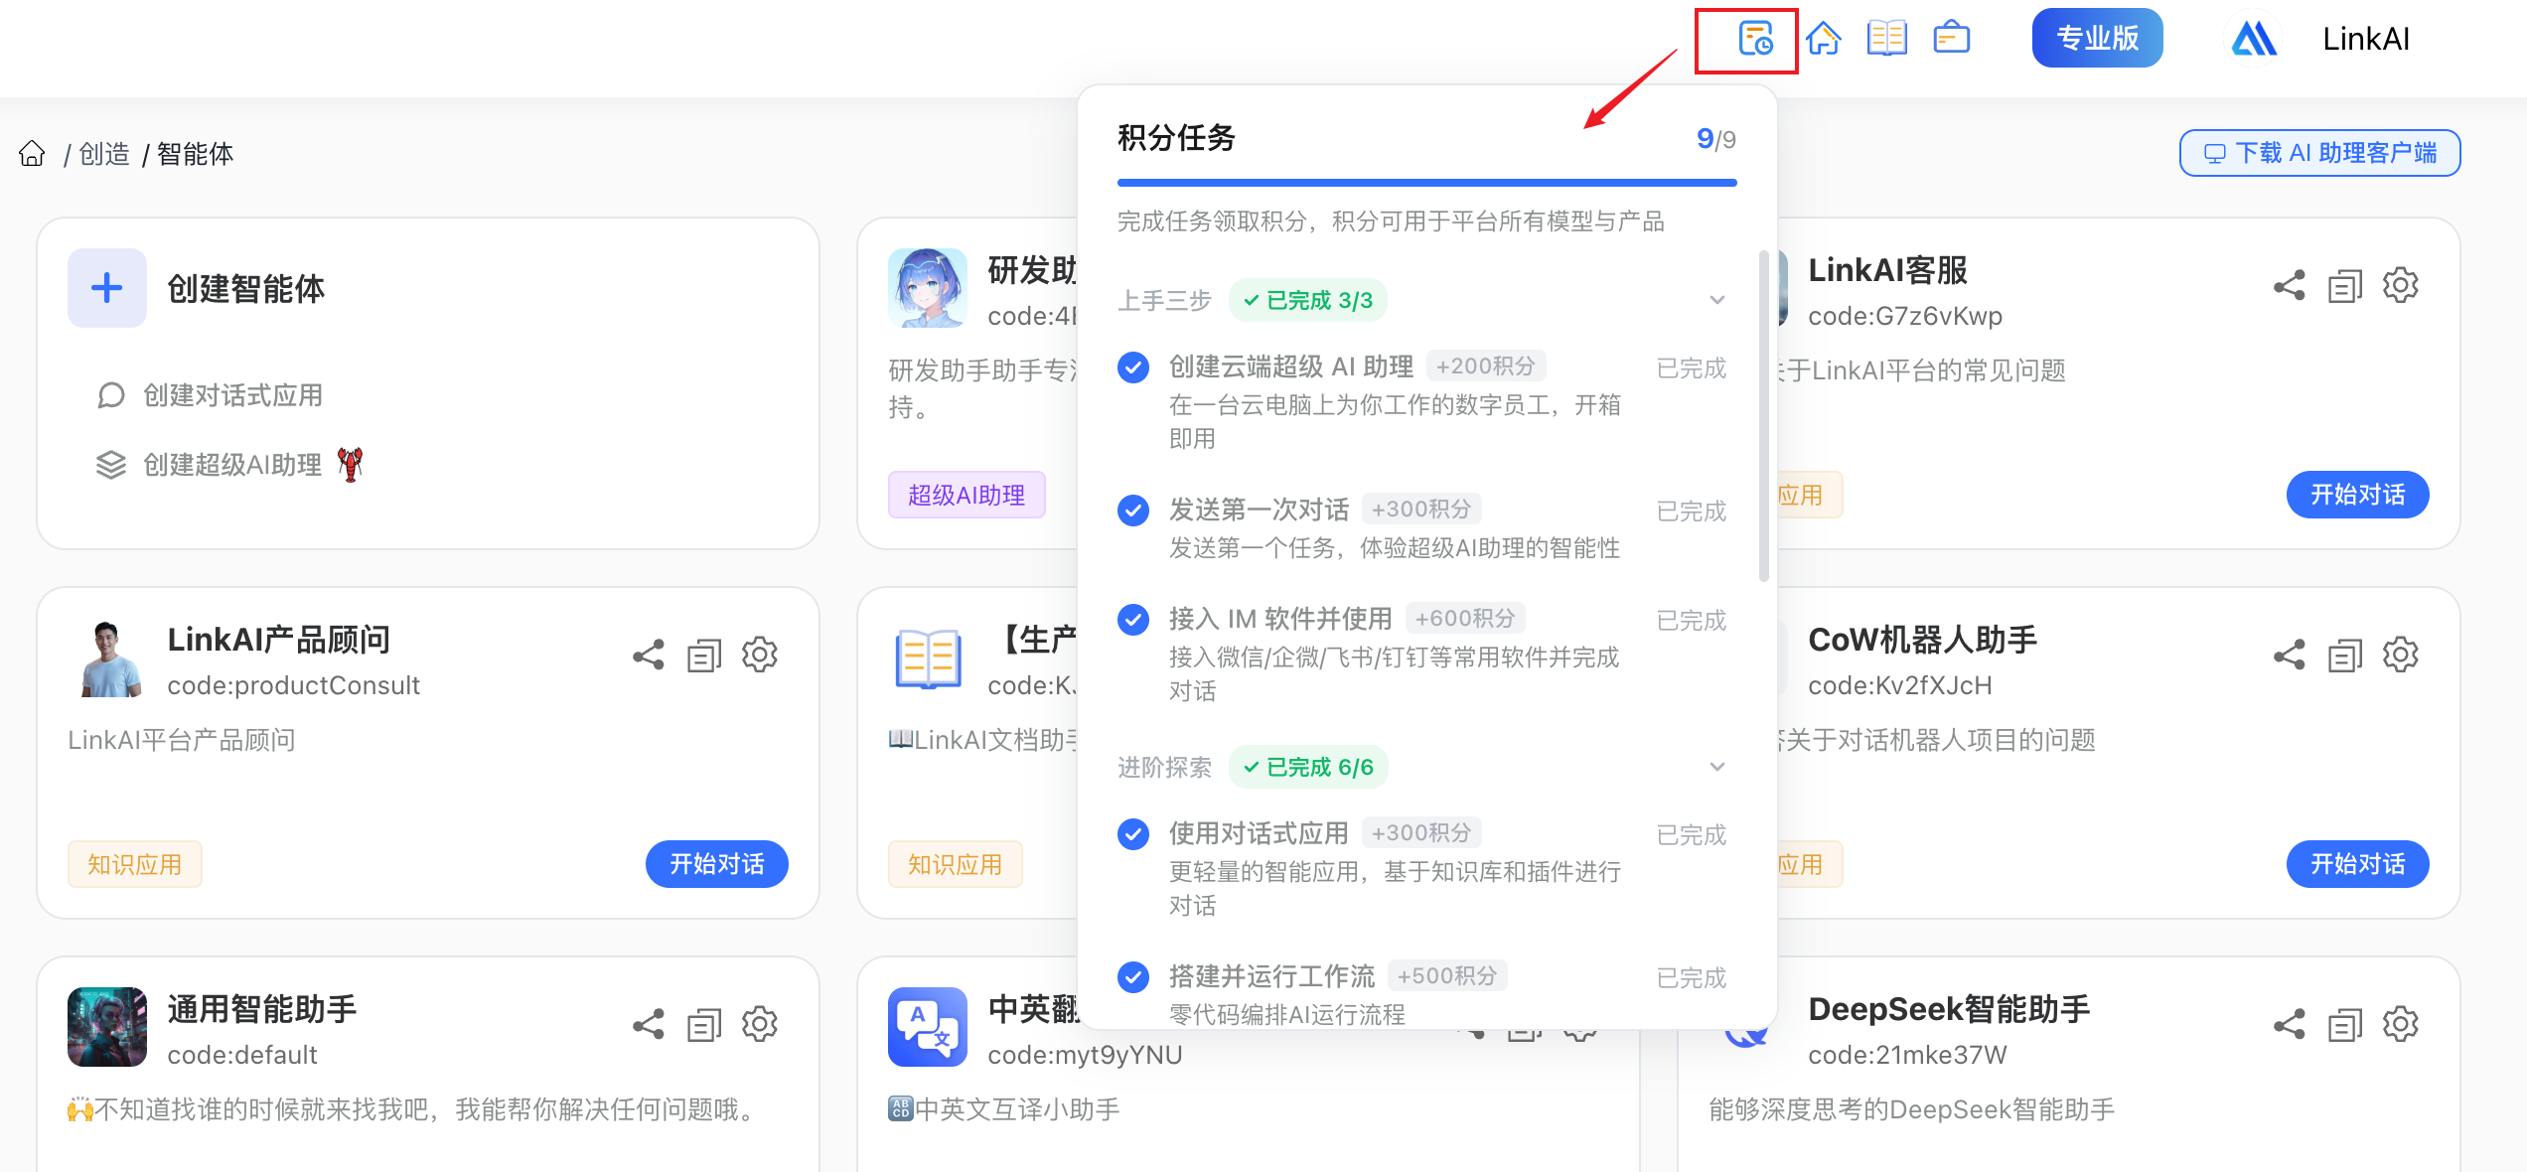Copy the CoW机器人助手 agent
Image resolution: width=2527 pixels, height=1172 pixels.
click(x=2345, y=656)
